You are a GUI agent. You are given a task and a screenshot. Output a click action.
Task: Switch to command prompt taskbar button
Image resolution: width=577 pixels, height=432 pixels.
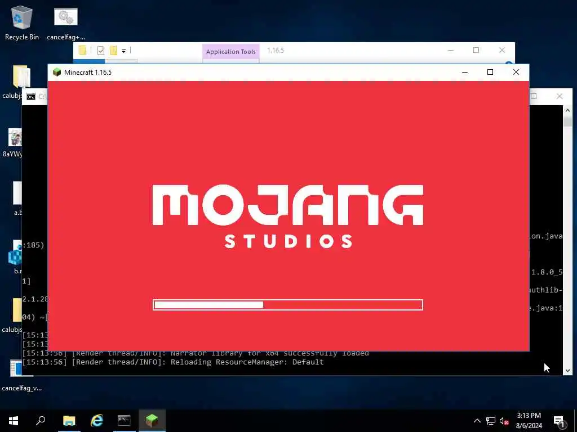[x=124, y=421]
